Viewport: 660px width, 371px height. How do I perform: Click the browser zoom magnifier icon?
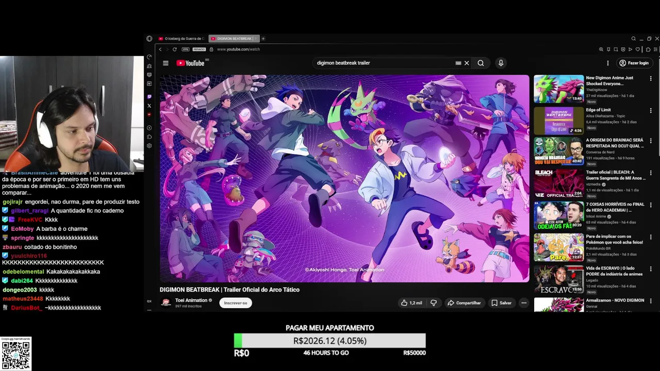(x=601, y=49)
